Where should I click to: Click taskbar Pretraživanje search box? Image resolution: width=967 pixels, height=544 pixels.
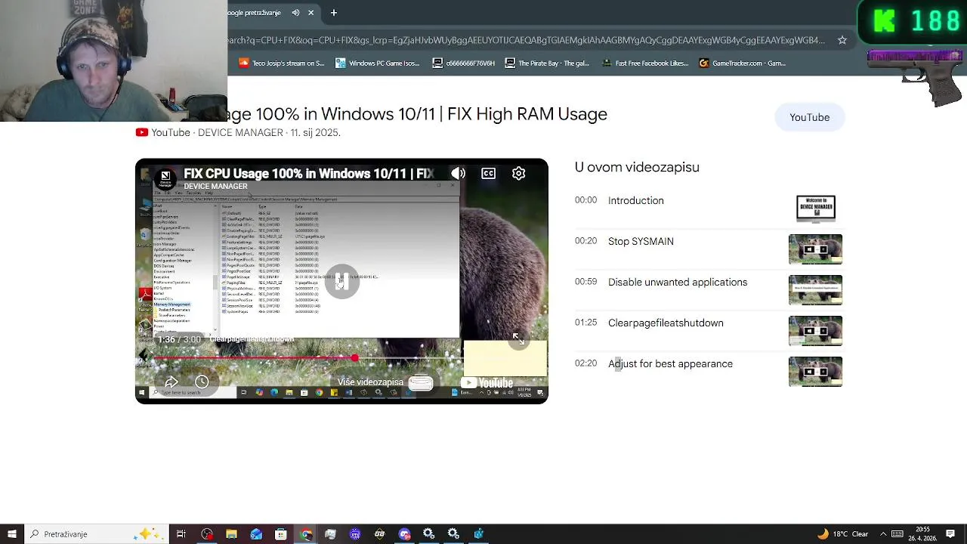(x=96, y=534)
